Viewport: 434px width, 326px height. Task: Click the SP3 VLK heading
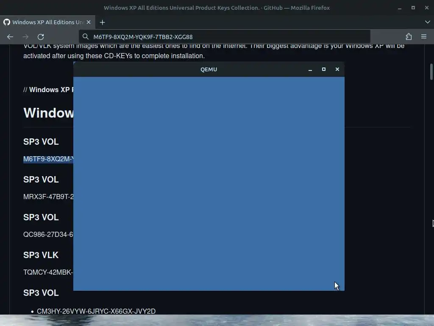(x=41, y=255)
